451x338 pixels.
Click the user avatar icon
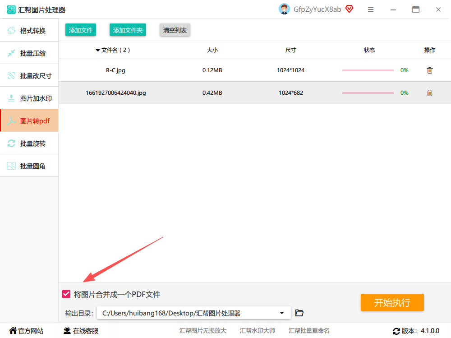click(284, 9)
